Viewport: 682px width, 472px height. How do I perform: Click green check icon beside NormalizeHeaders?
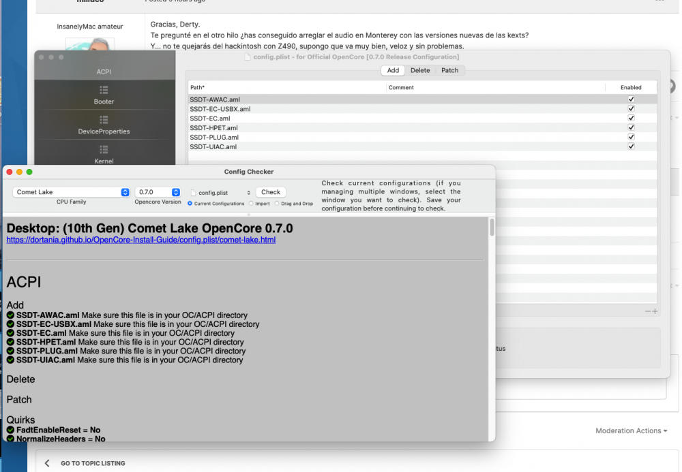click(10, 439)
